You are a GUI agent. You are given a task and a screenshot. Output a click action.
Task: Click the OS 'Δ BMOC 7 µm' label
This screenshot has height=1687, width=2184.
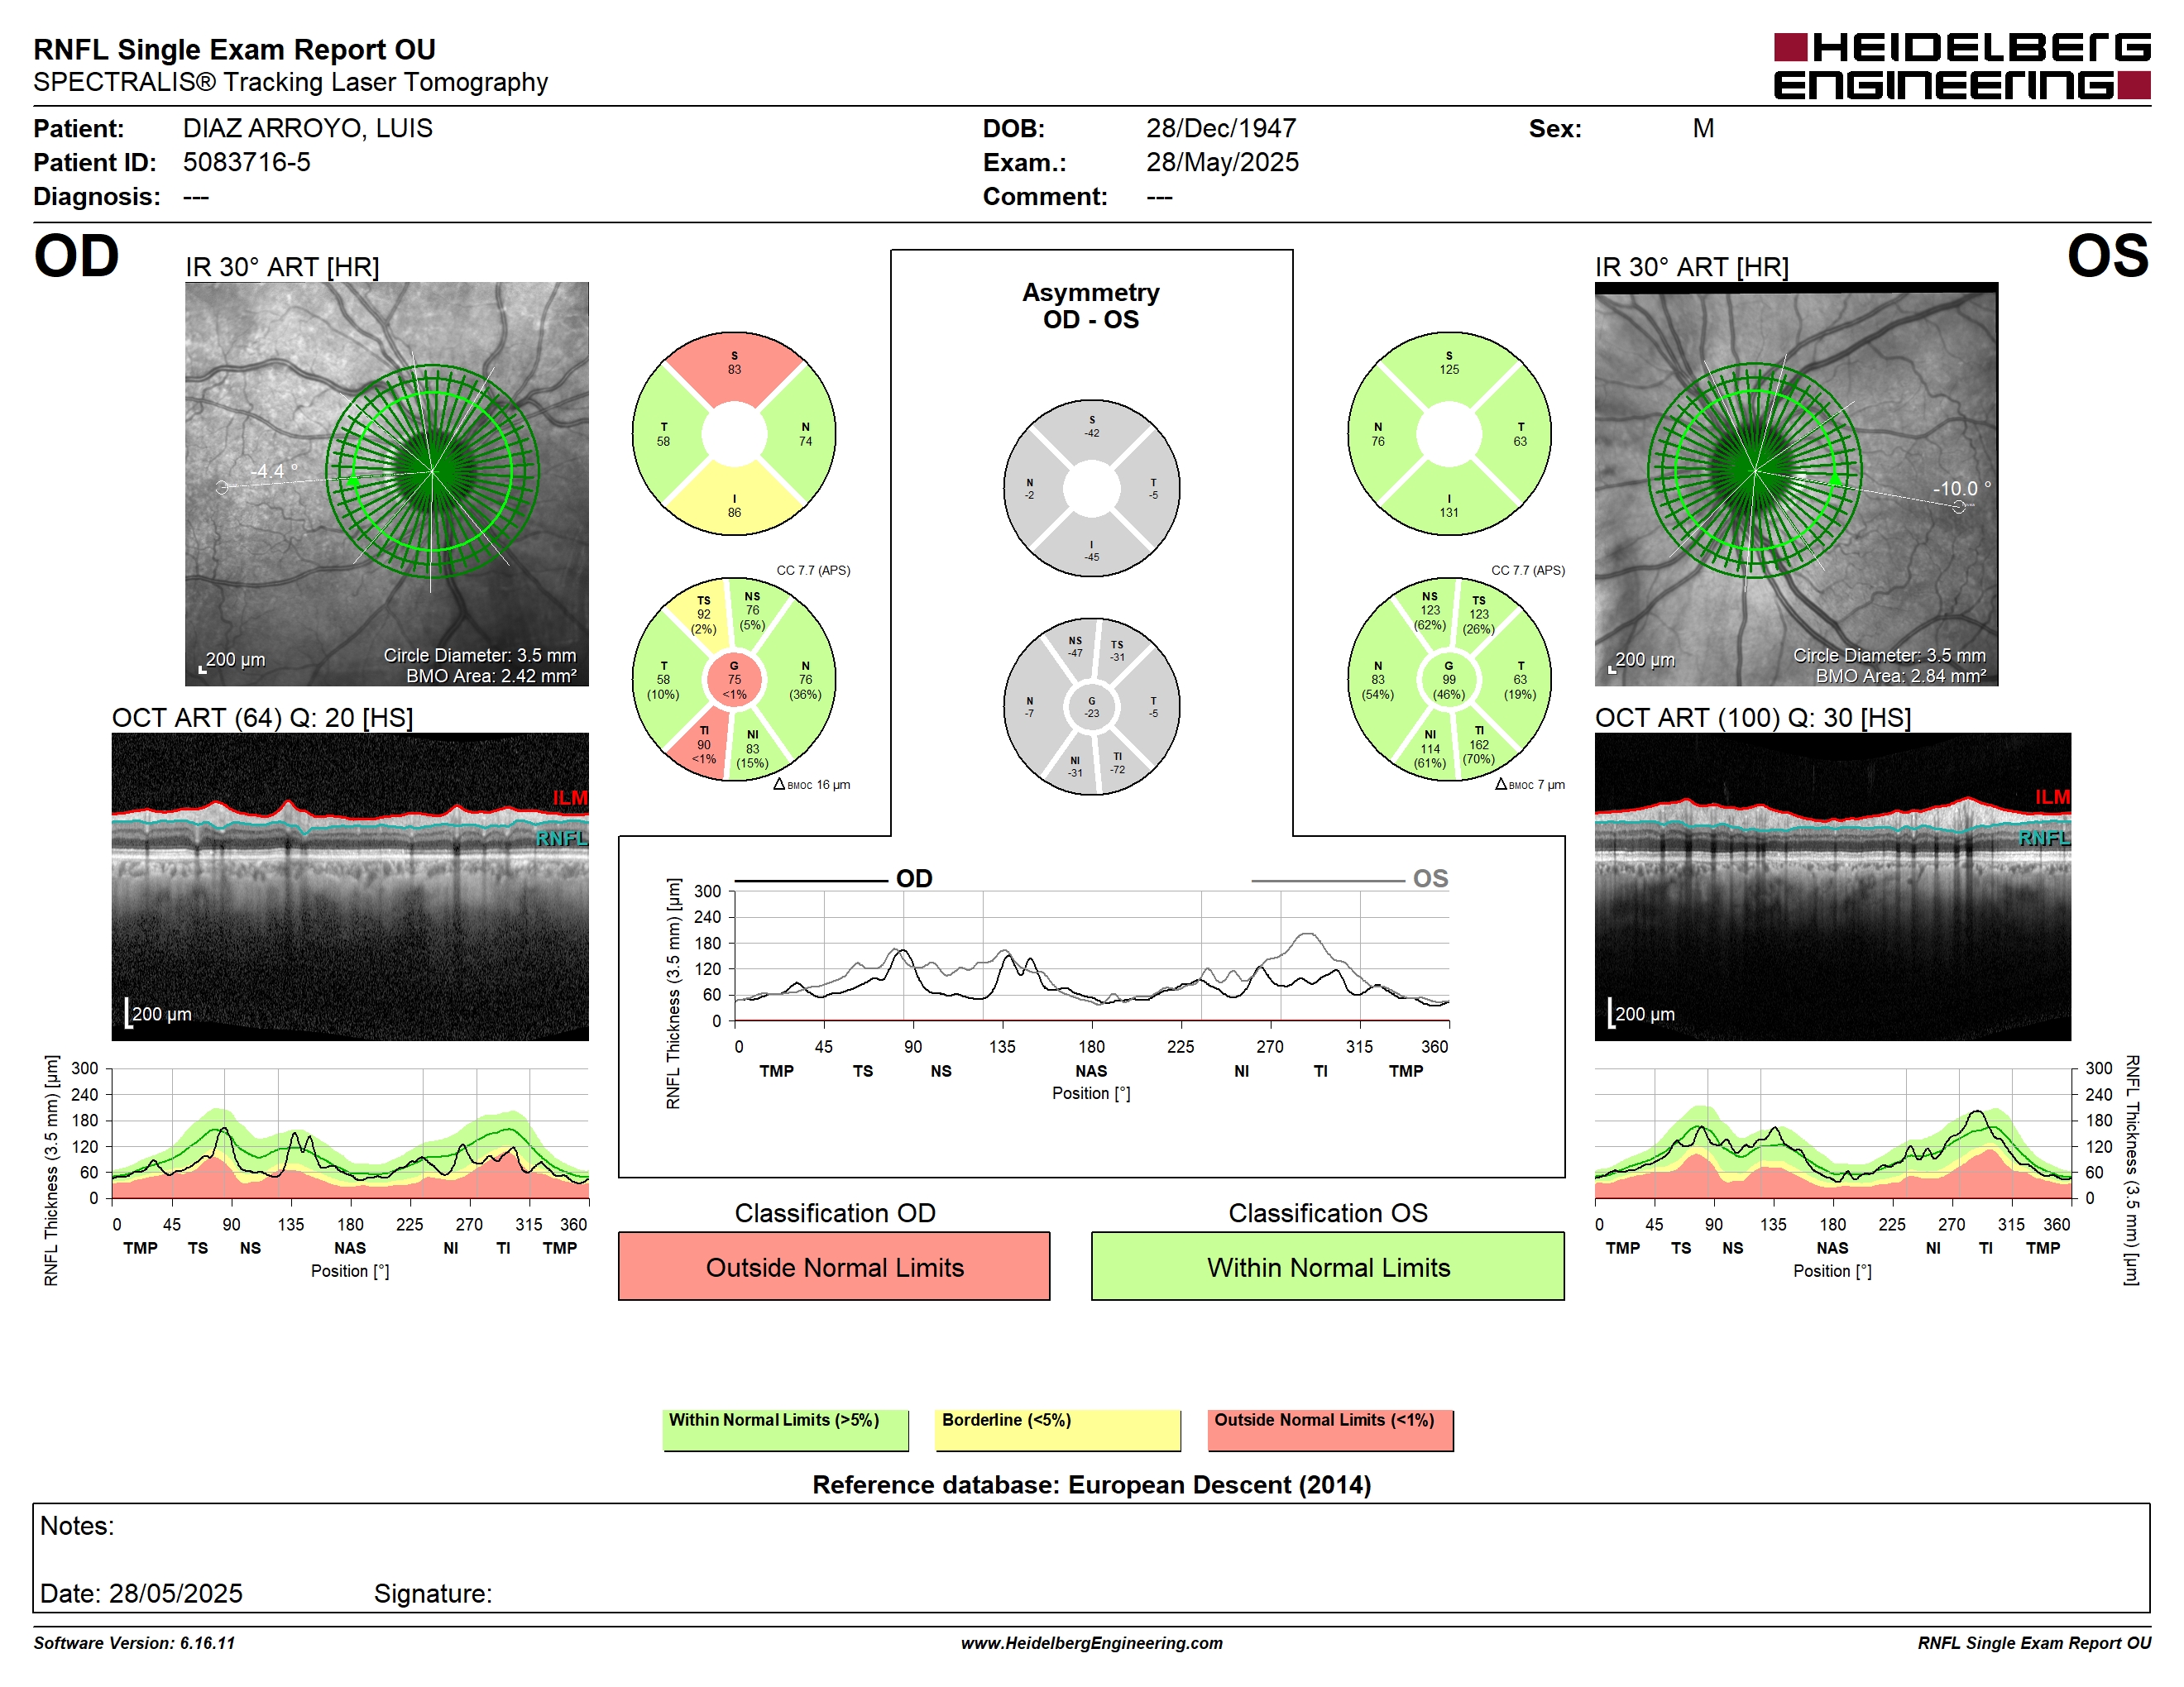(1530, 785)
